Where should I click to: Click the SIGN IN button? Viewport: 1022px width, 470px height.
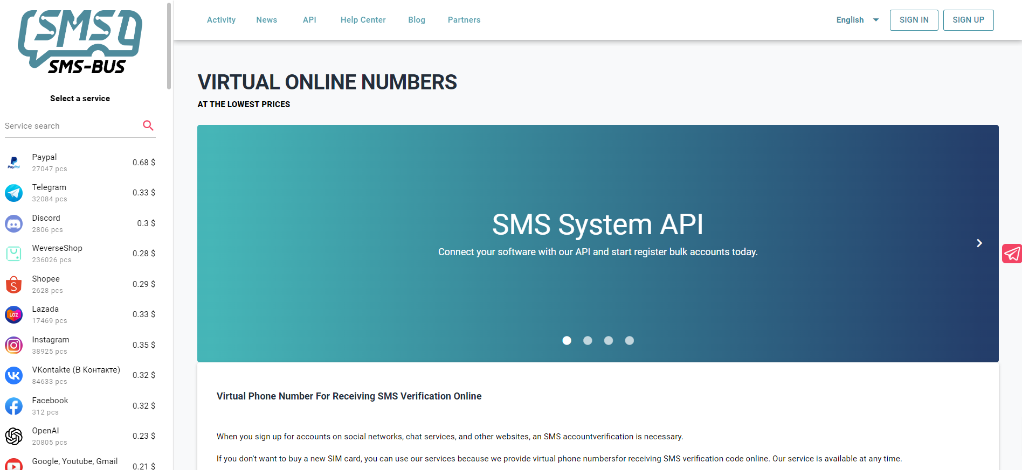[x=914, y=20]
